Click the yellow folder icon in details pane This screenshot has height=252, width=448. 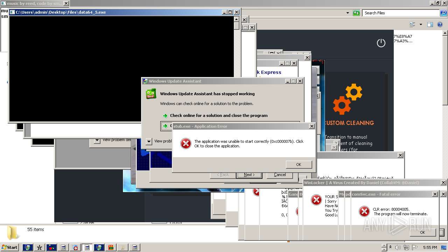point(13,233)
